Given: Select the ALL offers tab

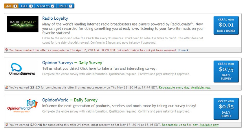Looking at the screenshot, I should click(11, 6).
